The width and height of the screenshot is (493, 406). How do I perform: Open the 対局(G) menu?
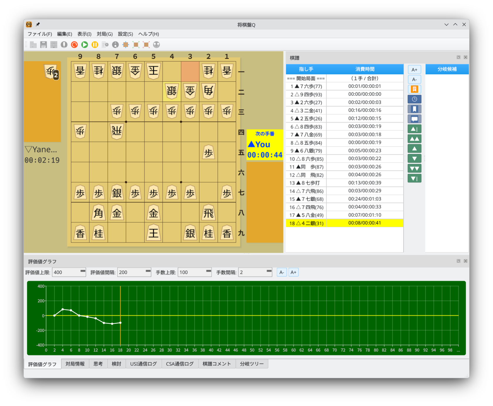click(x=105, y=34)
